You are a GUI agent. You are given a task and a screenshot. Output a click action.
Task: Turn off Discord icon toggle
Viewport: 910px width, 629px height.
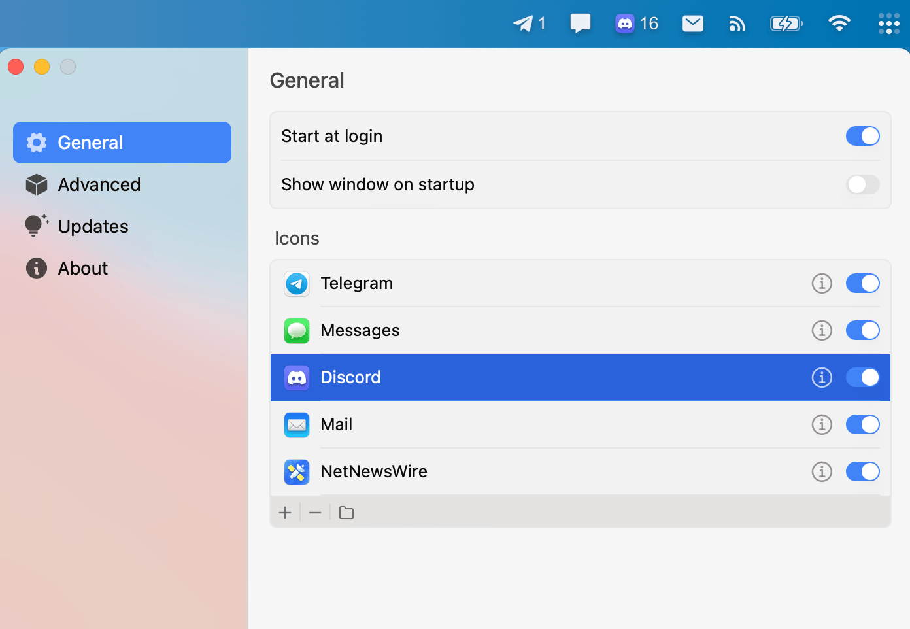coord(862,377)
